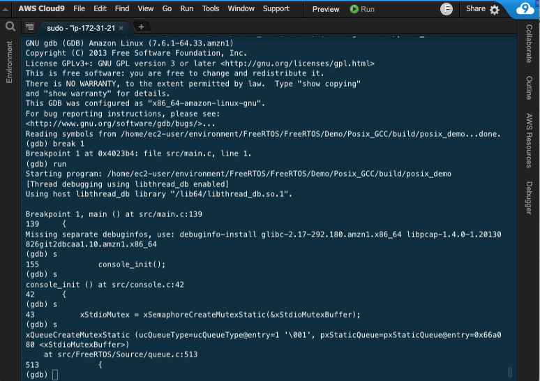Screen dimensions: 540x381
Task: Click the gpl.html license URL text
Action: (x=297, y=63)
